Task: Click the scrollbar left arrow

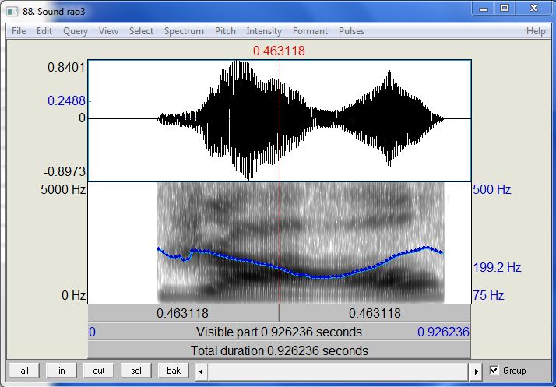Action: tap(201, 371)
